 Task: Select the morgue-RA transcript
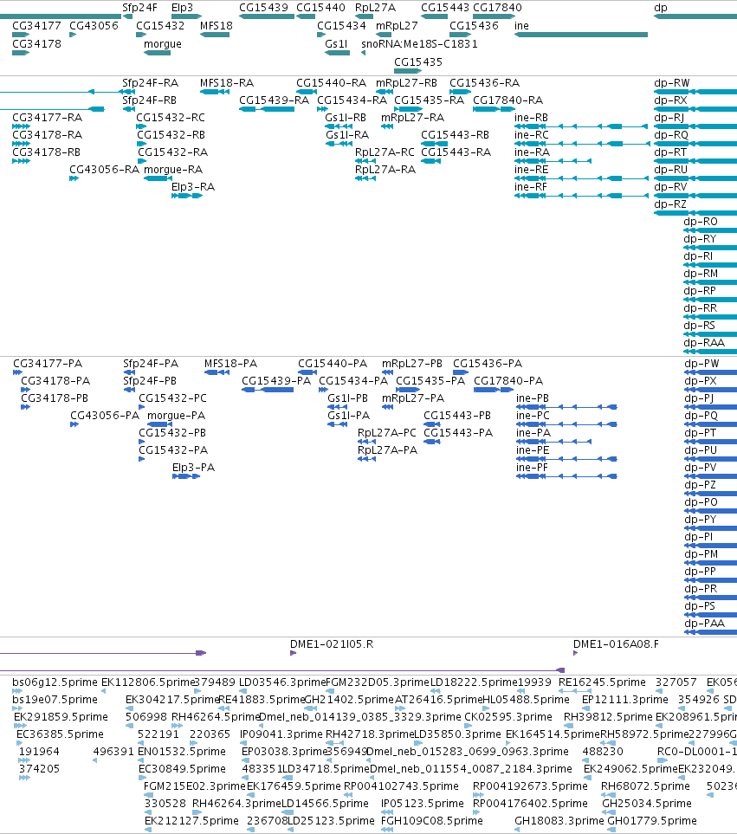[x=158, y=178]
